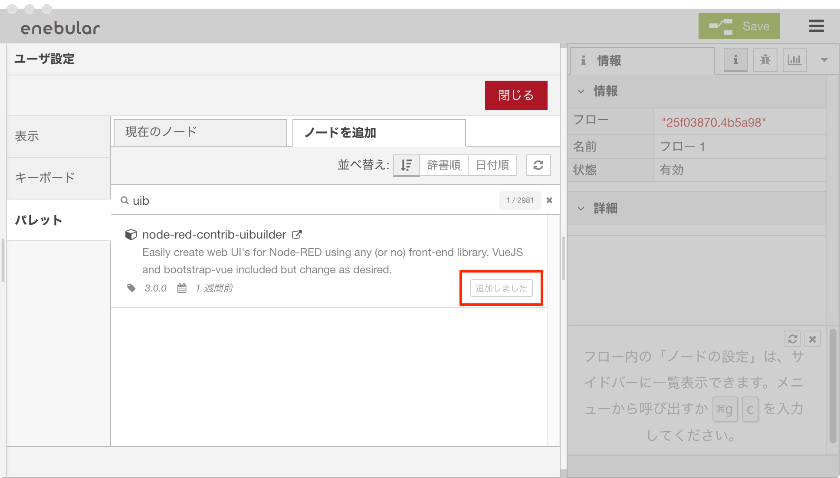The image size is (840, 478).
Task: Switch to 現在のノード tab
Action: point(200,132)
